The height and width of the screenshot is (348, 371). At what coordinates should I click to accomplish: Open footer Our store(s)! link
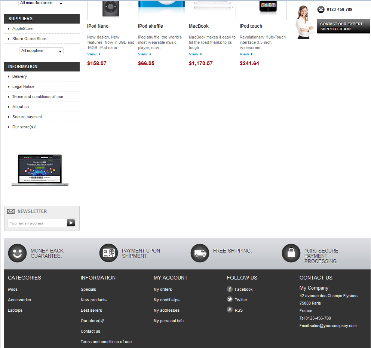tap(92, 321)
